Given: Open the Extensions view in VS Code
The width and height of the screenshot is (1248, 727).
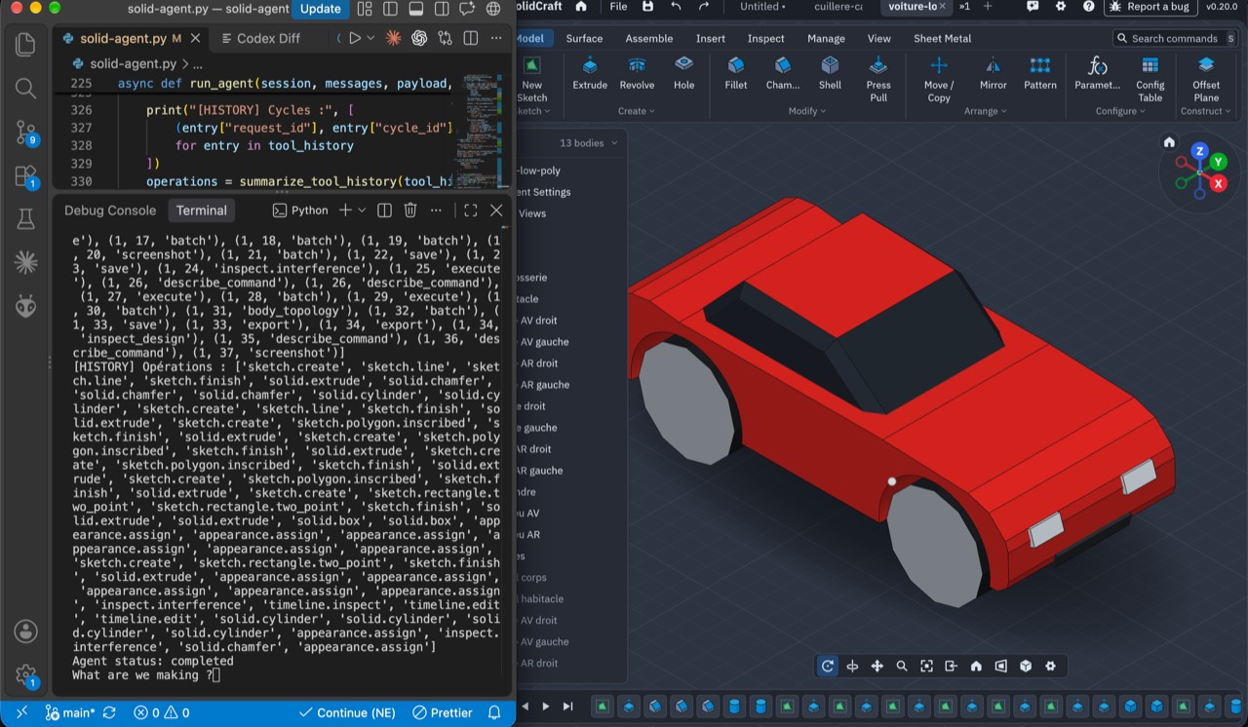Looking at the screenshot, I should pos(26,177).
